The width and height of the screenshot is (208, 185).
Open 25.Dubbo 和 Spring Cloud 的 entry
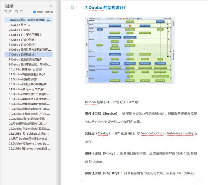pyautogui.click(x=29, y=143)
